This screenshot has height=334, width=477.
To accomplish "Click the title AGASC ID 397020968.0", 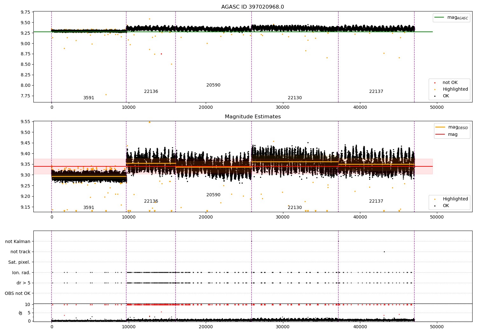I will coord(252,7).
